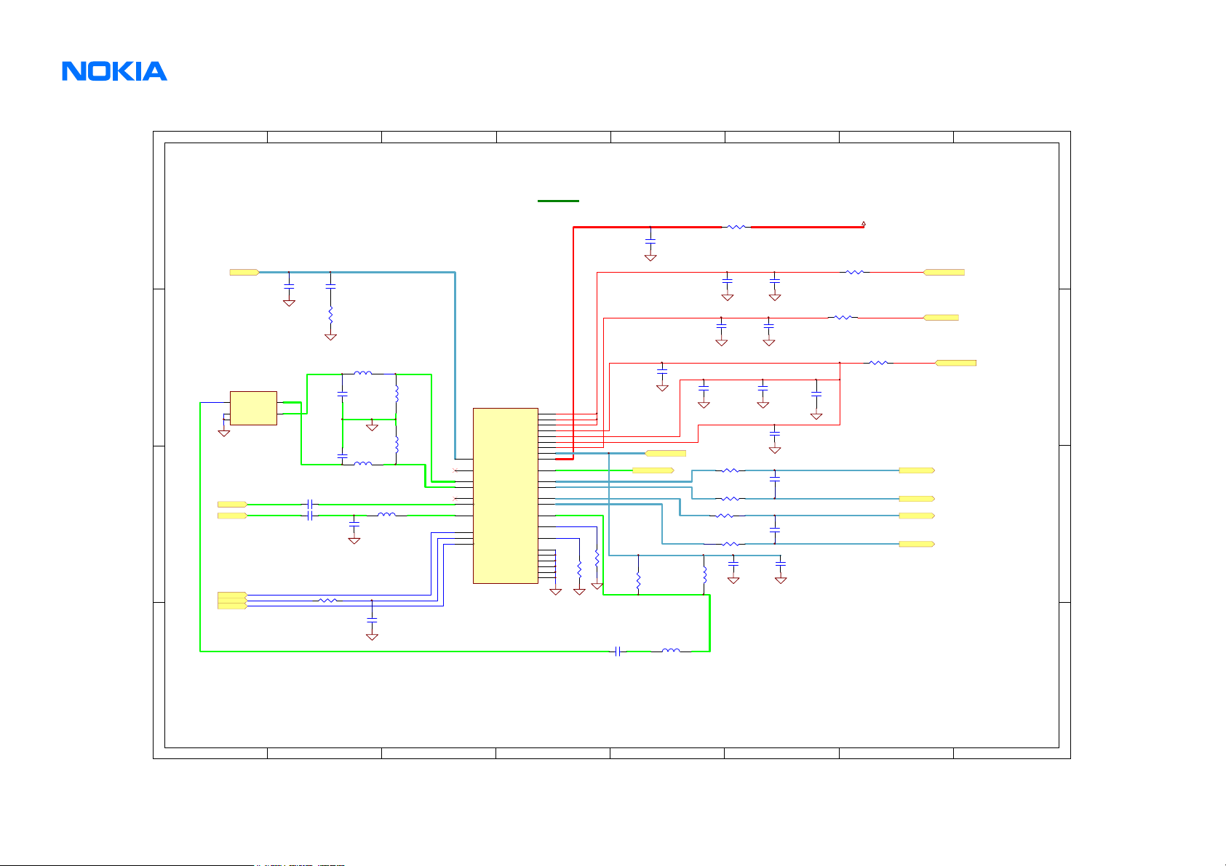
Task: Click the topmost yellow port on the right side
Action: click(944, 272)
